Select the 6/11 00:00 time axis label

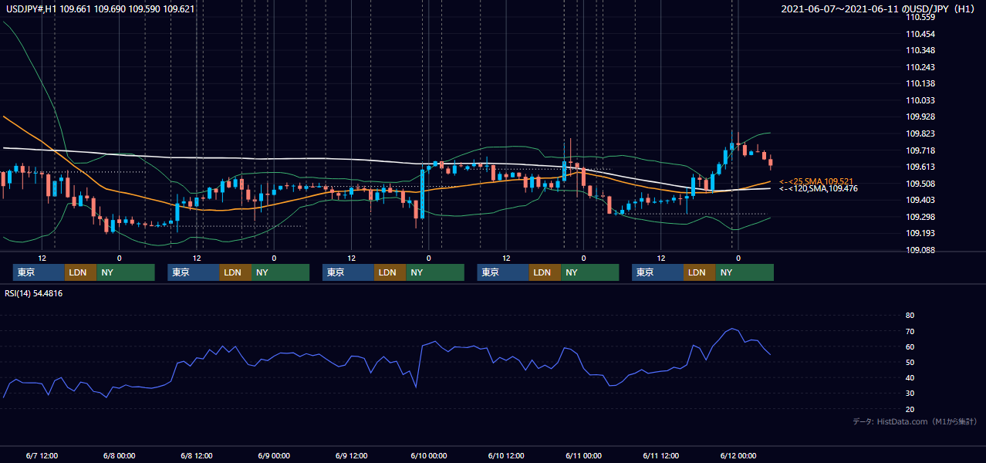point(583,456)
